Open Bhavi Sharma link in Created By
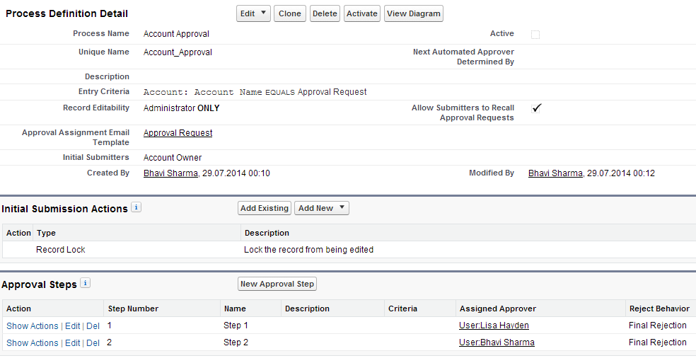This screenshot has height=363, width=696. (171, 173)
